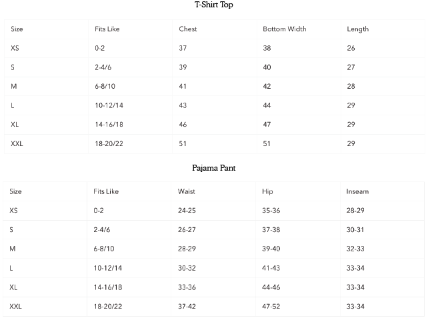Click the "Chest" column header

tap(188, 29)
